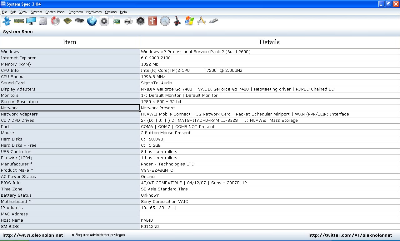Image resolution: width=400 pixels, height=241 pixels.
Task: Select the Display Adapters row label
Action: 18,89
